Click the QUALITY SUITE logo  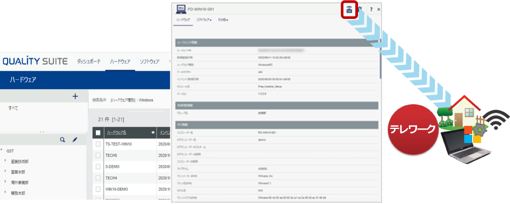pos(35,61)
